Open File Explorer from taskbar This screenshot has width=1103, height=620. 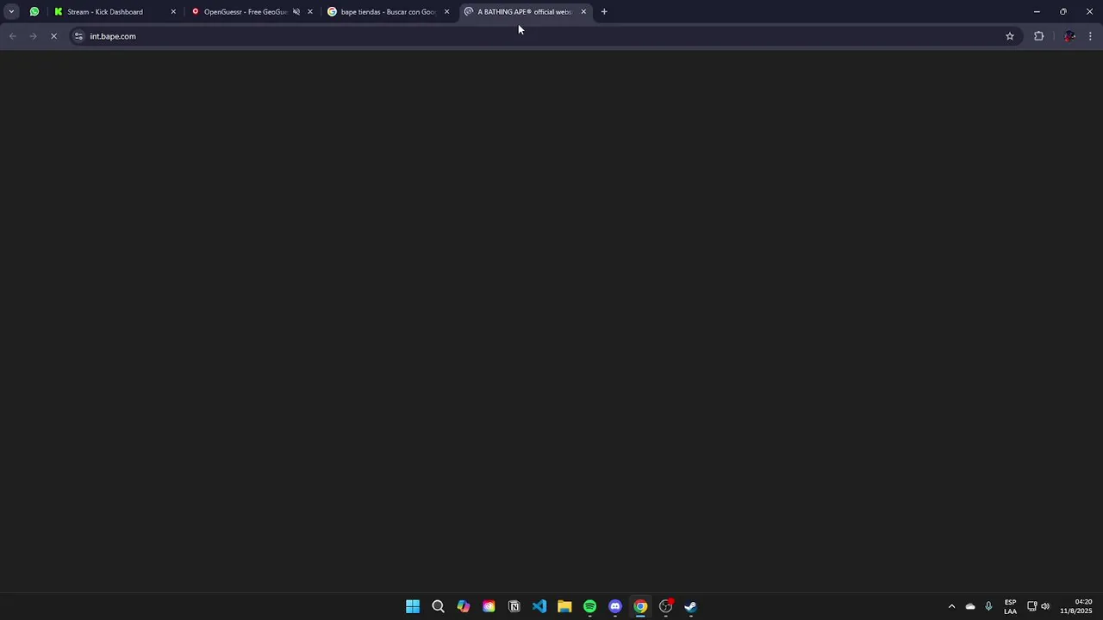pyautogui.click(x=564, y=606)
